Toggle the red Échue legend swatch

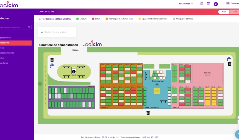click(x=93, y=19)
